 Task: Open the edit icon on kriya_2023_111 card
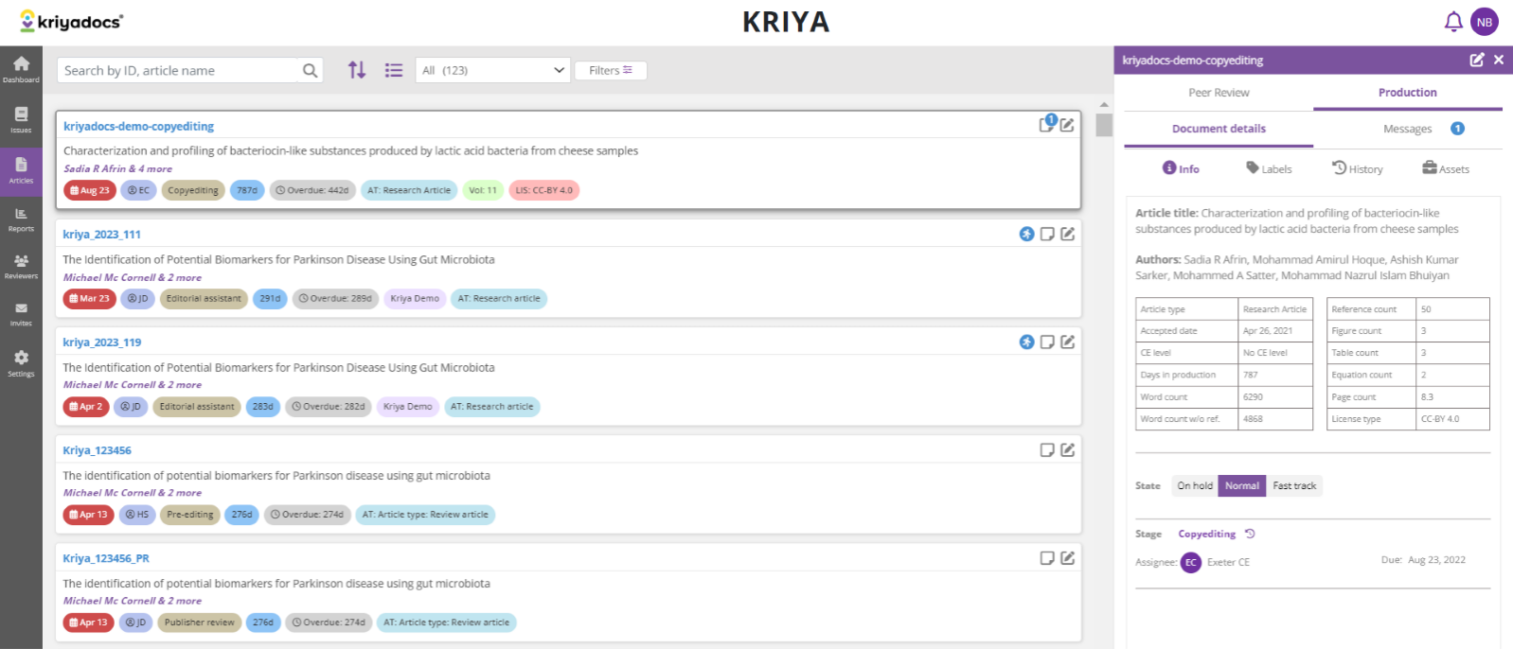click(1067, 234)
